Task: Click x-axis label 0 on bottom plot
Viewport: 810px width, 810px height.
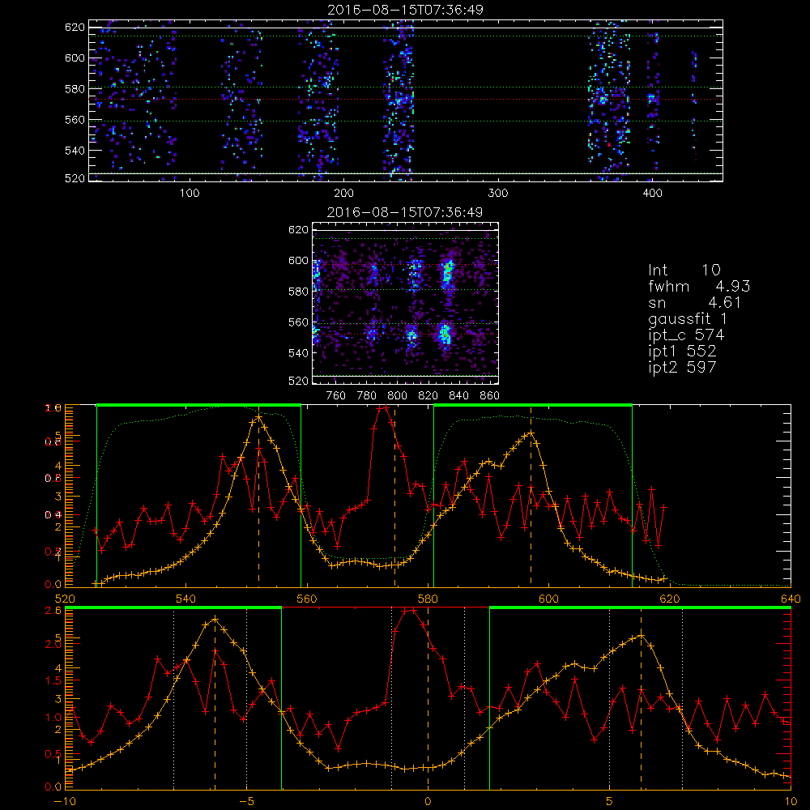Action: tap(428, 801)
